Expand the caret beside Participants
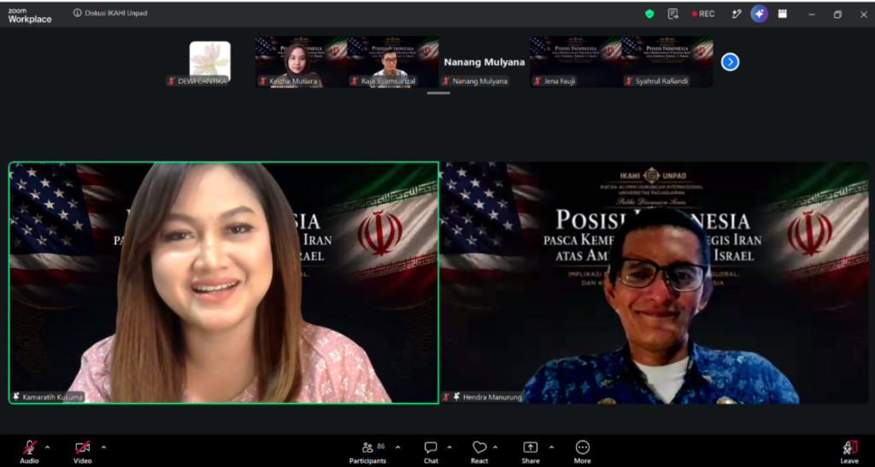Viewport: 875px width, 467px height. click(x=397, y=447)
